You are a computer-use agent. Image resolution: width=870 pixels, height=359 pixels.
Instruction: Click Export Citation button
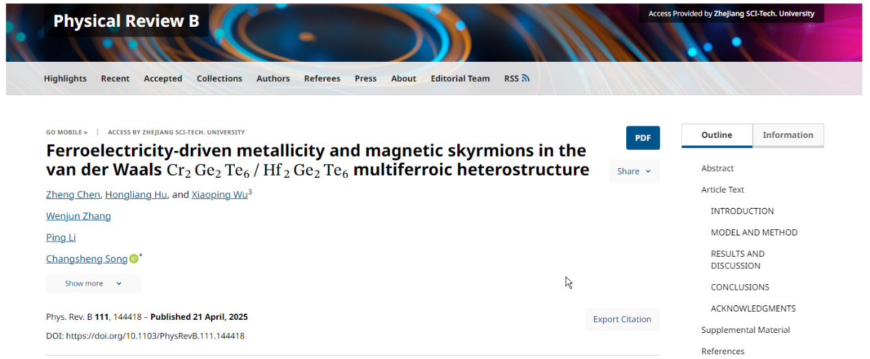click(622, 319)
